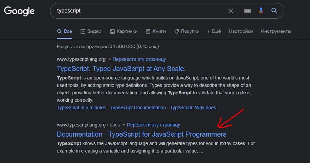Open the on-screen keyboard icon
Screen dimensions: 310x163
click(247, 11)
